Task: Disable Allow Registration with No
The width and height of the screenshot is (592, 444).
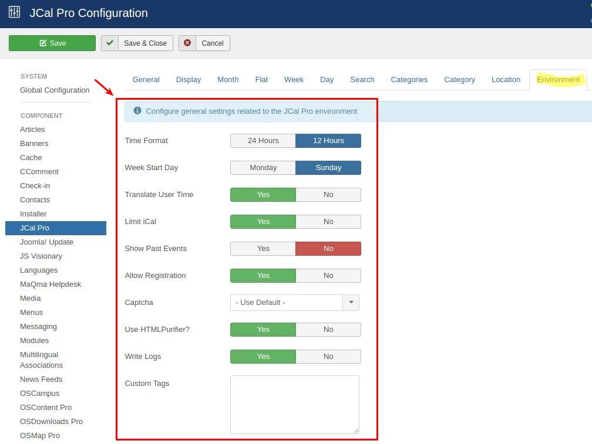Action: pos(328,276)
